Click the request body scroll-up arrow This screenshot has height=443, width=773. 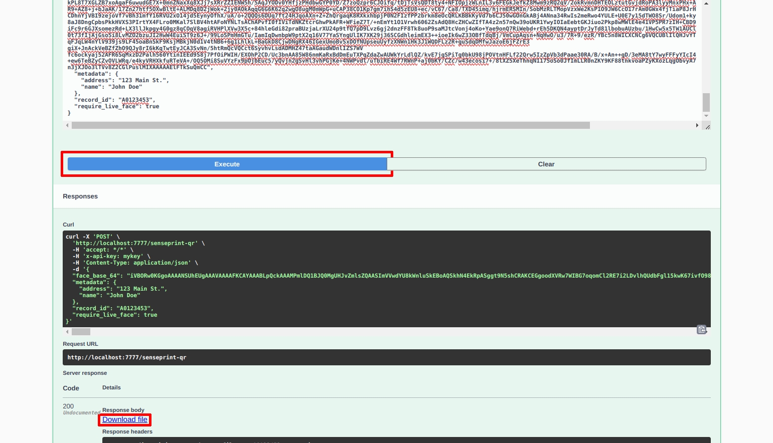706,4
